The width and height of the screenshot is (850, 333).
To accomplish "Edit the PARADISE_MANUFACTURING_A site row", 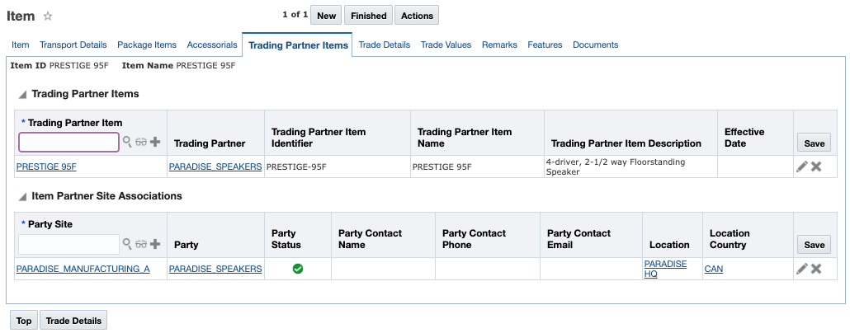I will [801, 269].
